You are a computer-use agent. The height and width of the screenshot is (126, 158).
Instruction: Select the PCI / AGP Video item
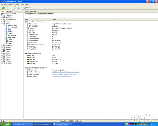coord(13,28)
